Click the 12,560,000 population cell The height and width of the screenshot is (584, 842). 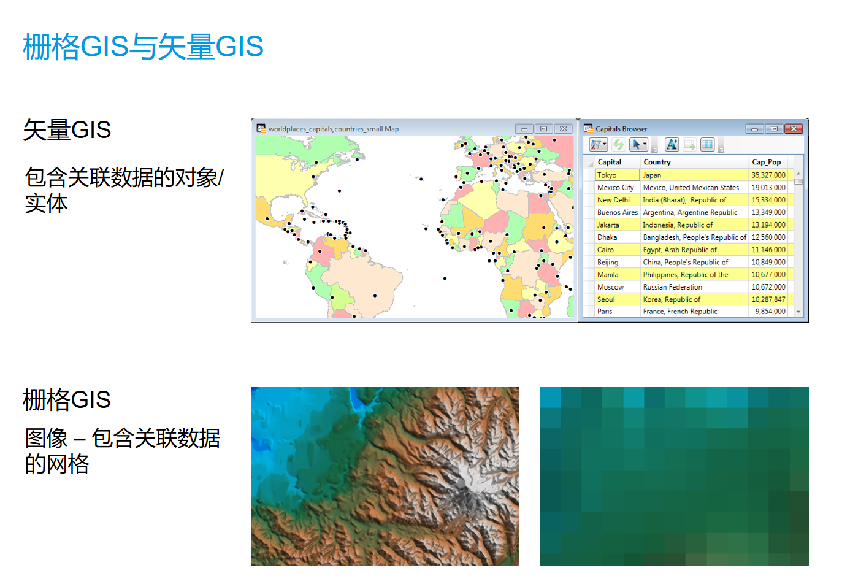[768, 237]
